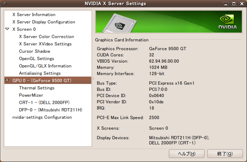Click the window menu icon in title bar
The width and height of the screenshot is (247, 162).
pyautogui.click(x=5, y=4)
